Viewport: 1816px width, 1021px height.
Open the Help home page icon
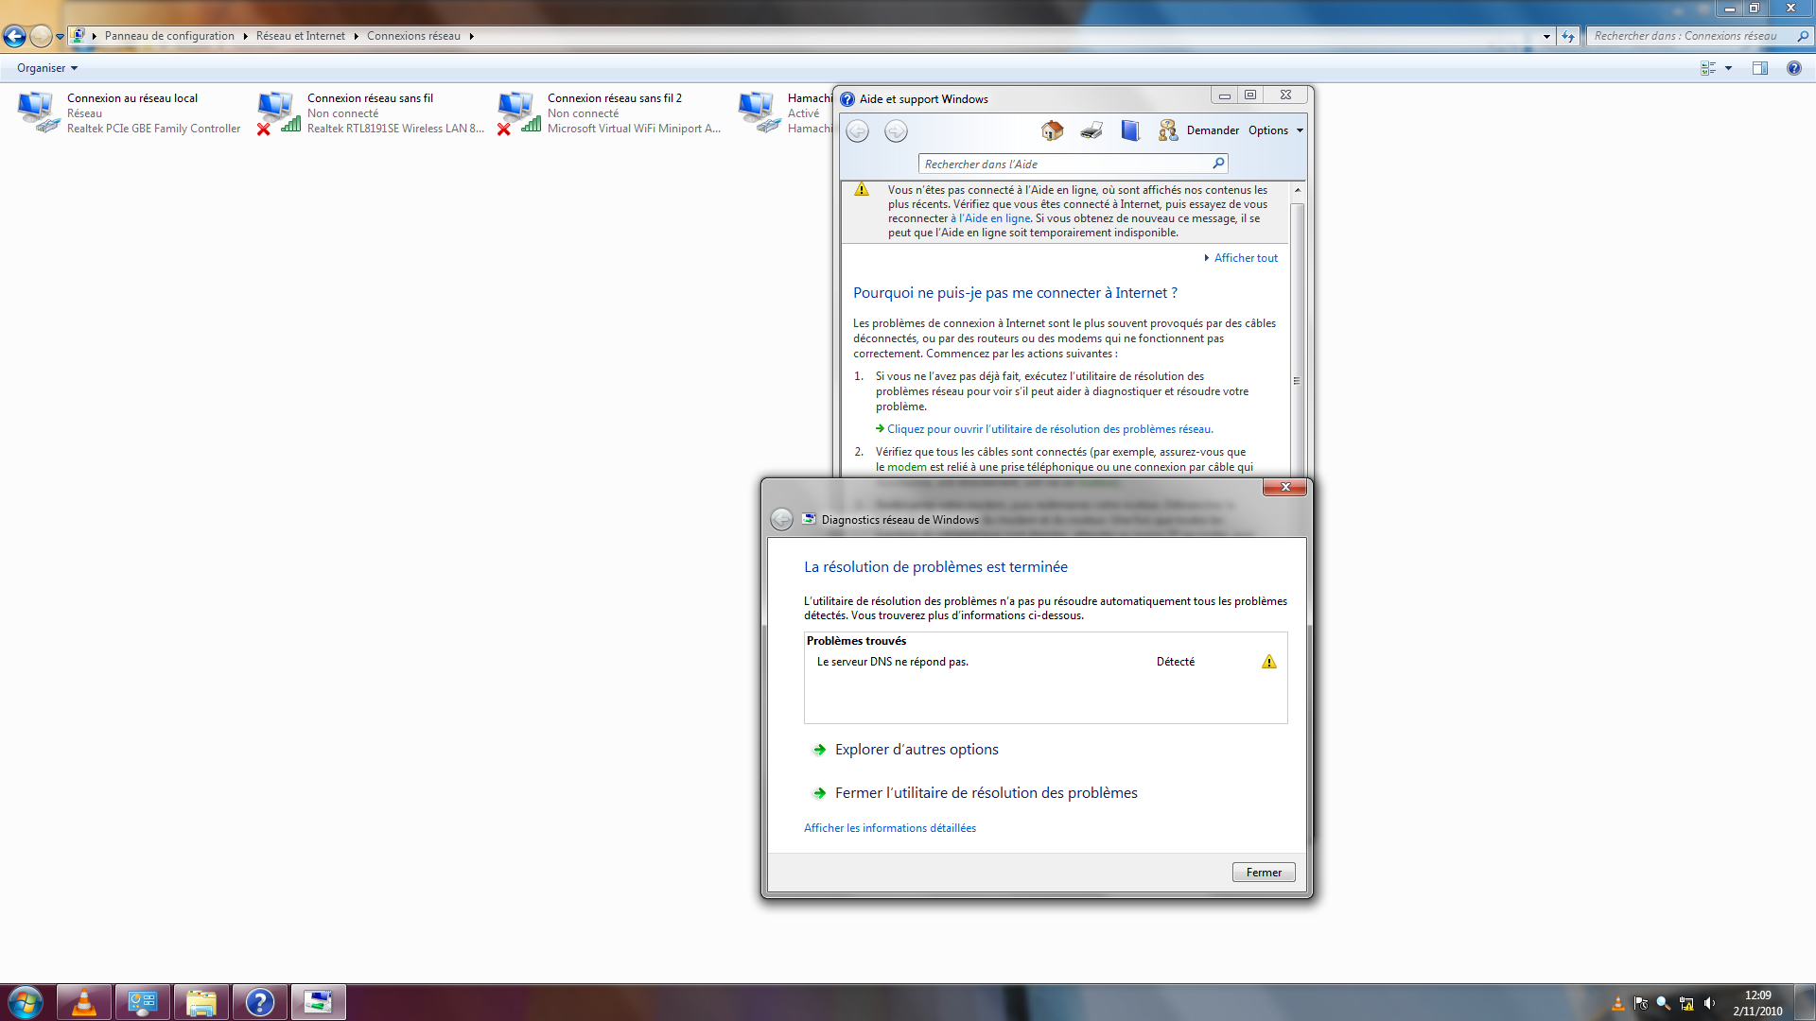click(1052, 130)
